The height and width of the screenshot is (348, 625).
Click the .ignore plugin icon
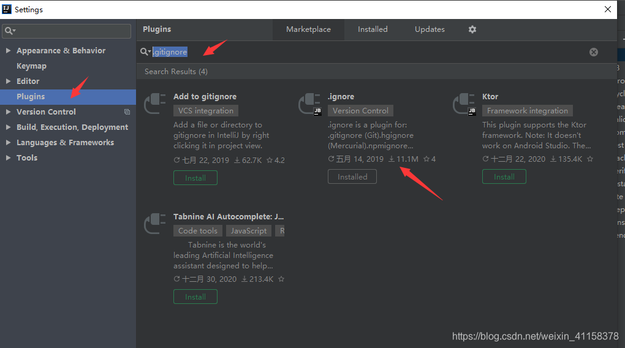coord(309,104)
